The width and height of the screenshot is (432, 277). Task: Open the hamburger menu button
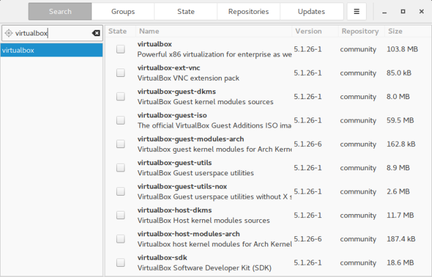coord(356,11)
